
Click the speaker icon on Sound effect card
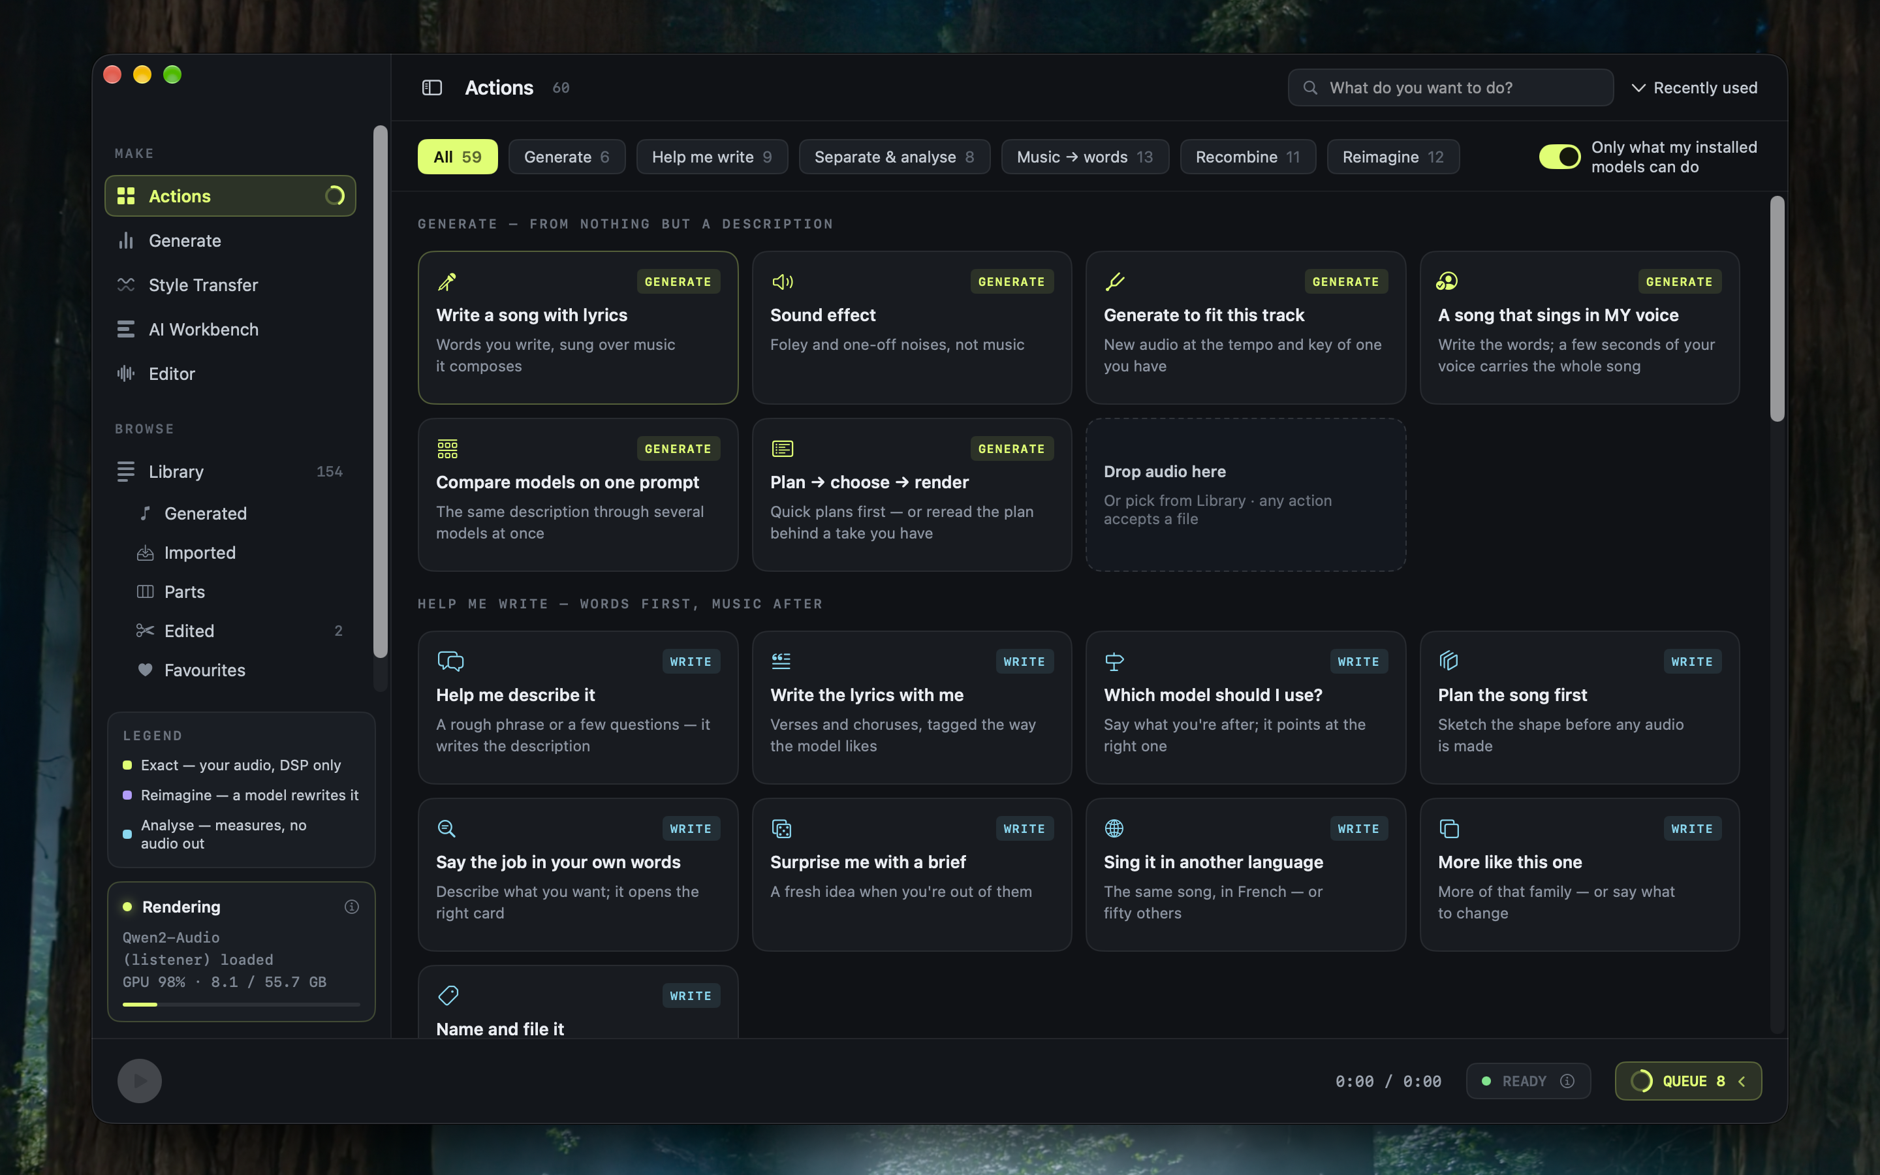(x=781, y=281)
